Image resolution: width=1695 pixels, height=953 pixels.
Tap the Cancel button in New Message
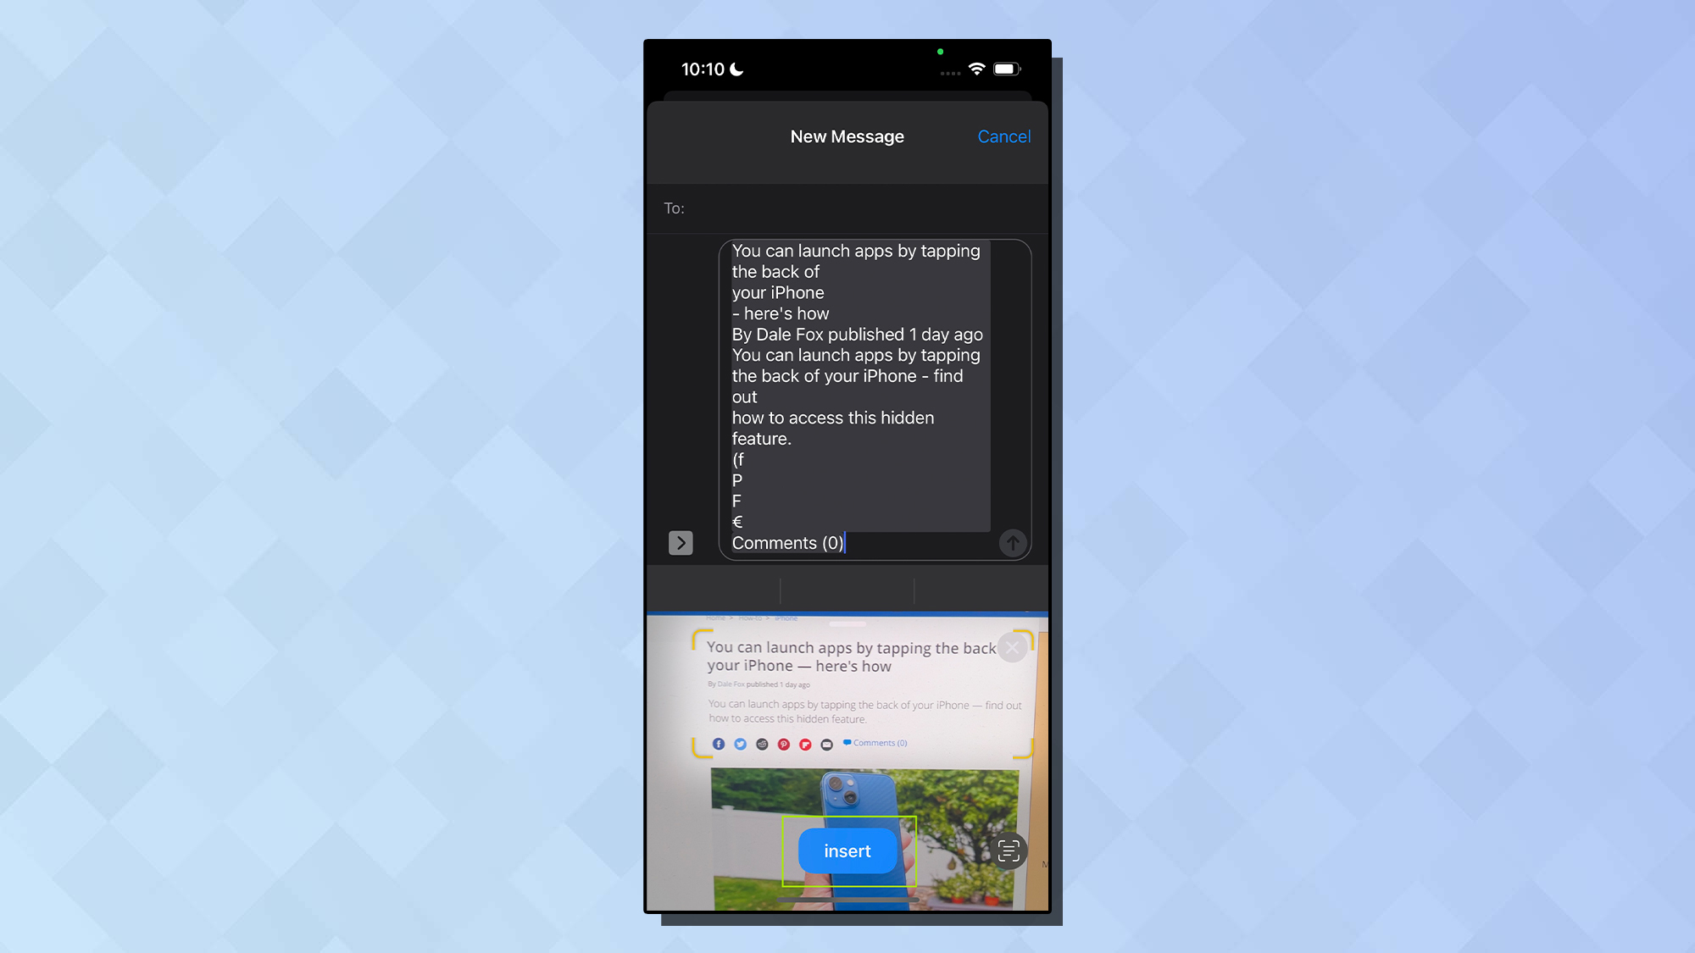pos(1003,136)
